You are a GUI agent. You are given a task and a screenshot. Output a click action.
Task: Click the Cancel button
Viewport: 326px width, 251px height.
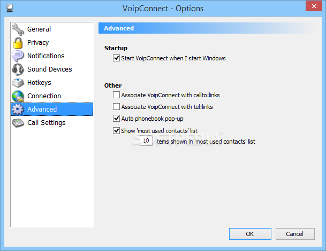click(295, 234)
